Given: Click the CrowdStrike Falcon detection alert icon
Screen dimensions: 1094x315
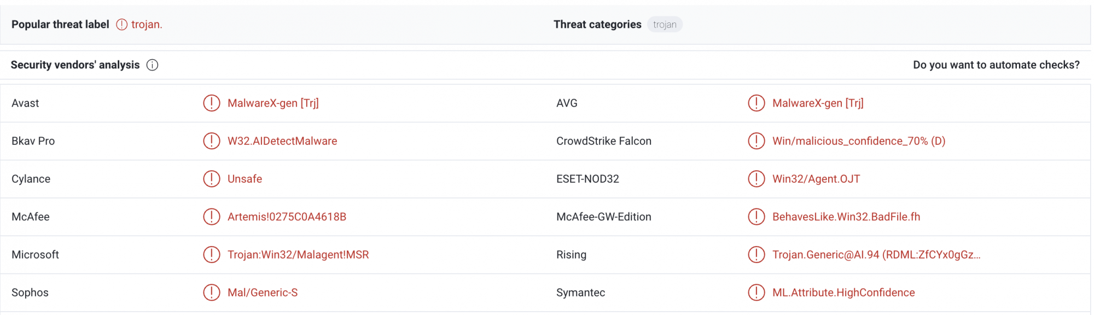Looking at the screenshot, I should (x=757, y=141).
